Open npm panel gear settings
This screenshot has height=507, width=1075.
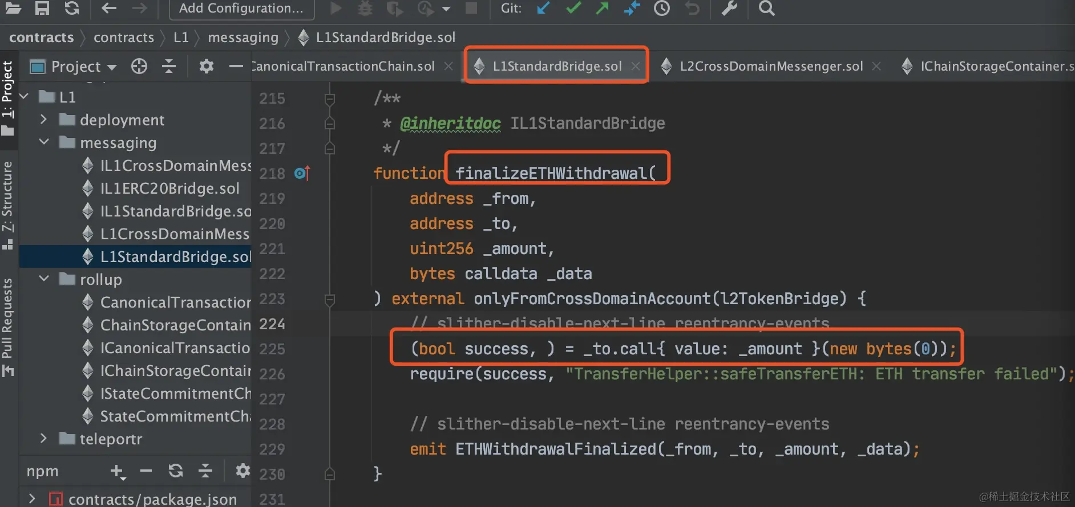click(x=243, y=471)
